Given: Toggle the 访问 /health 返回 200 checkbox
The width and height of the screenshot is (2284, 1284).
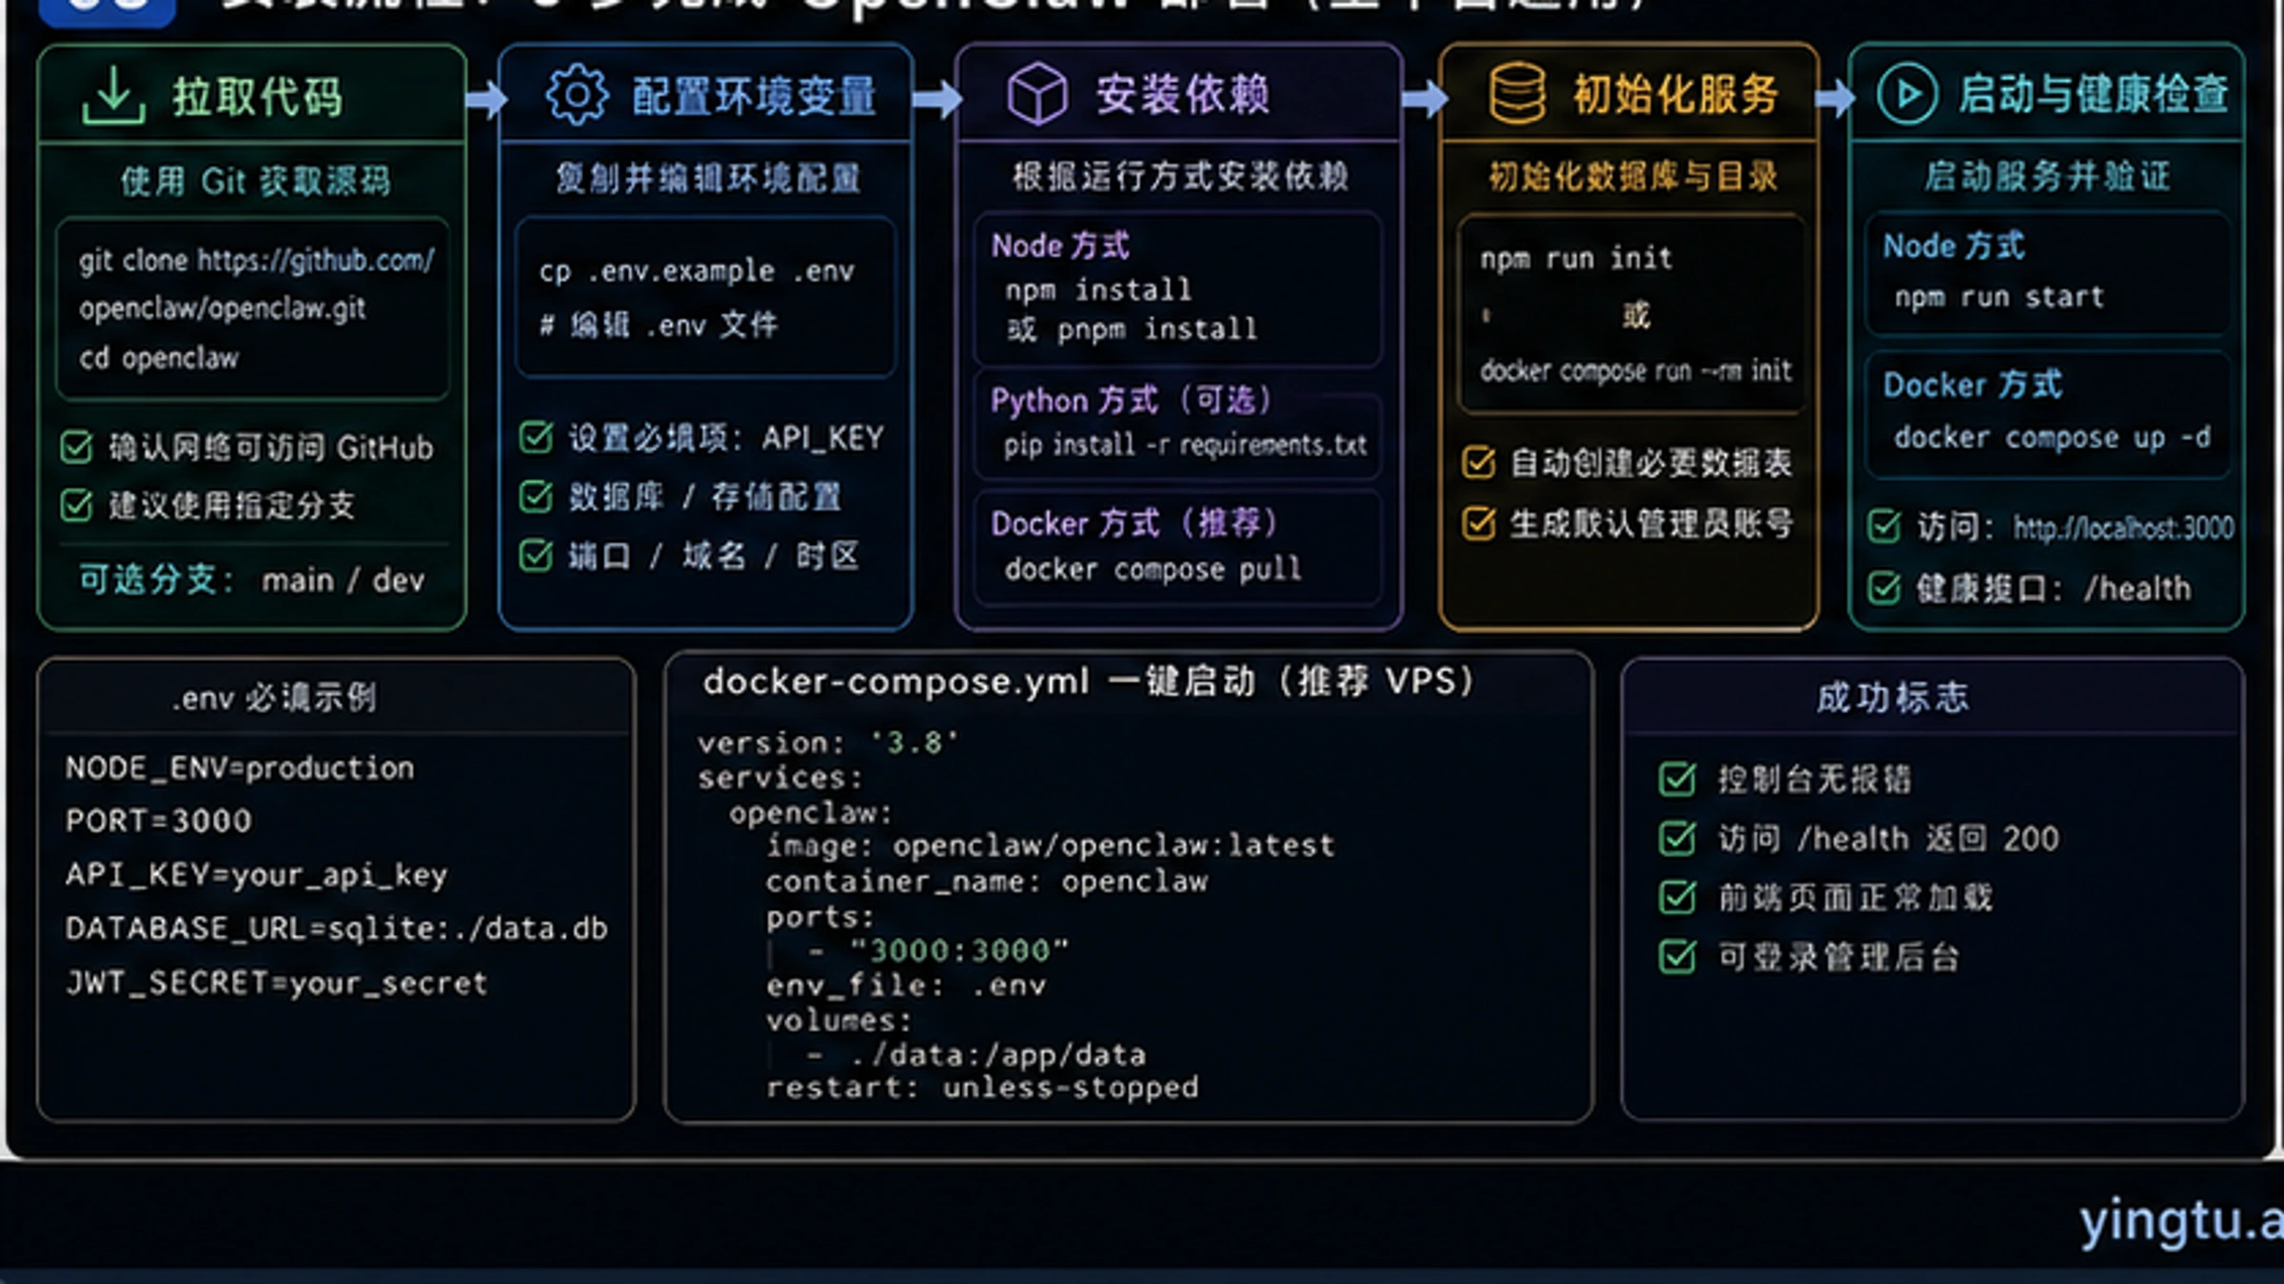Looking at the screenshot, I should click(x=1677, y=838).
